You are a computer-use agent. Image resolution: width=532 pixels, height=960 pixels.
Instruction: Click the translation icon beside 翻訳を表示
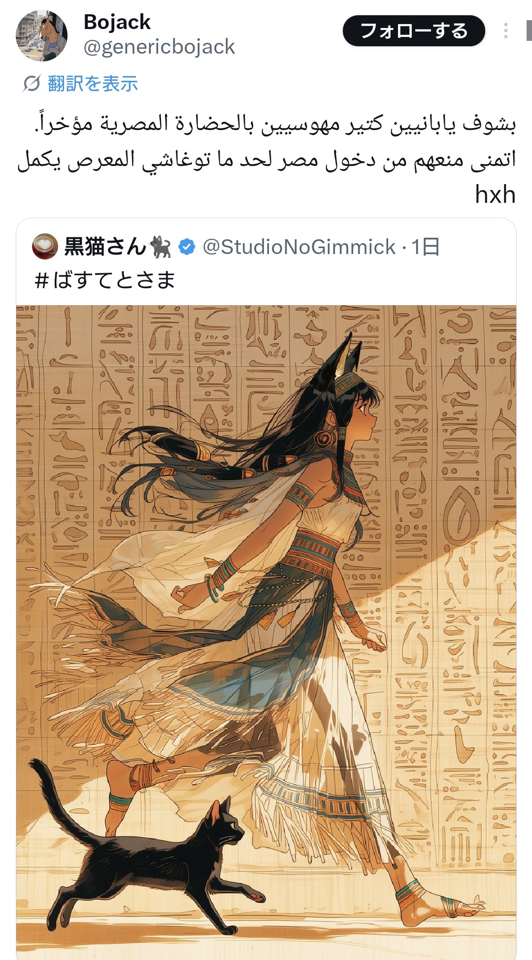tap(32, 84)
